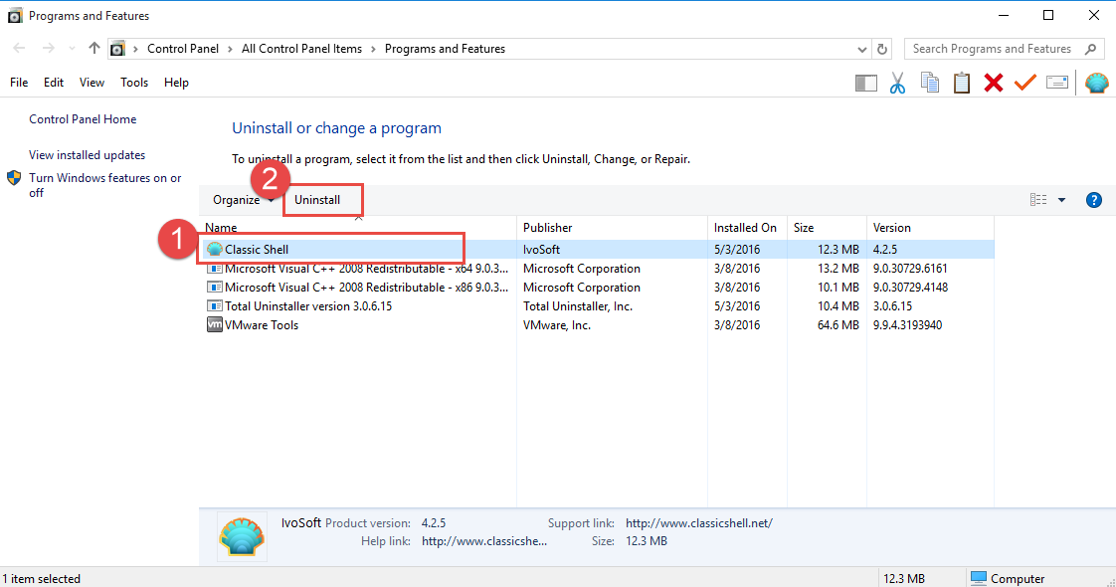This screenshot has width=1116, height=587.
Task: Click version 9.0.30729.6161 cell
Action: coord(910,269)
